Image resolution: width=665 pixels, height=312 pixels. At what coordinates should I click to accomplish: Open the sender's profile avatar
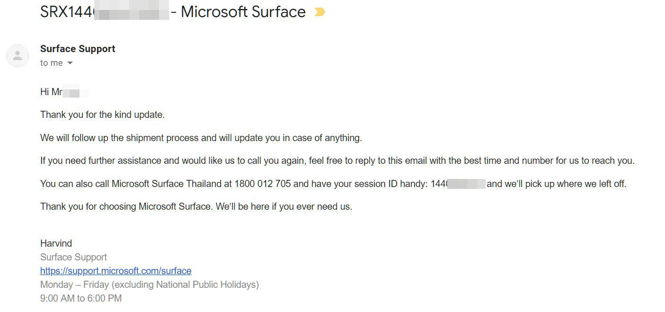(x=18, y=56)
